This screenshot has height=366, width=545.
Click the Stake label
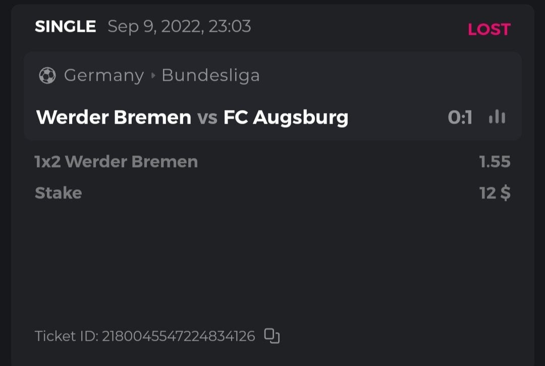(x=58, y=193)
